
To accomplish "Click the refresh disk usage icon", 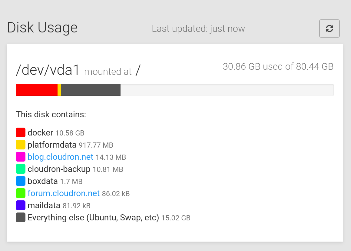I will tap(329, 29).
